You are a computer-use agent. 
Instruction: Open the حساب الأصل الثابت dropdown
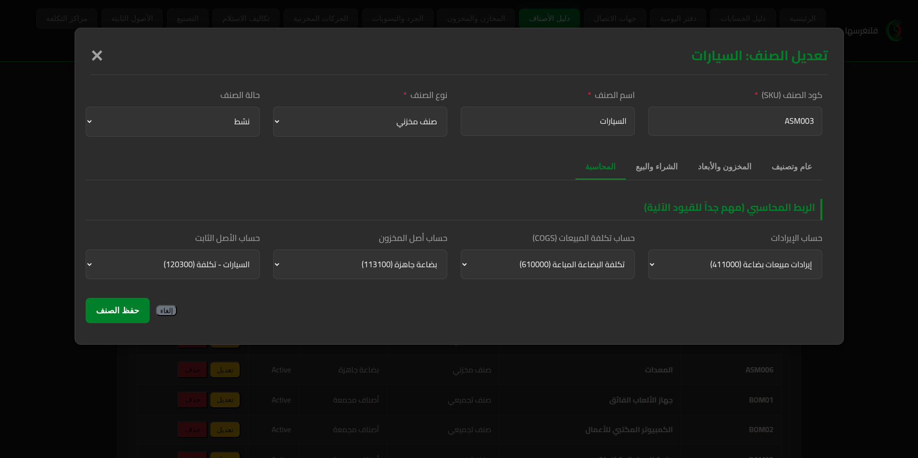[173, 264]
